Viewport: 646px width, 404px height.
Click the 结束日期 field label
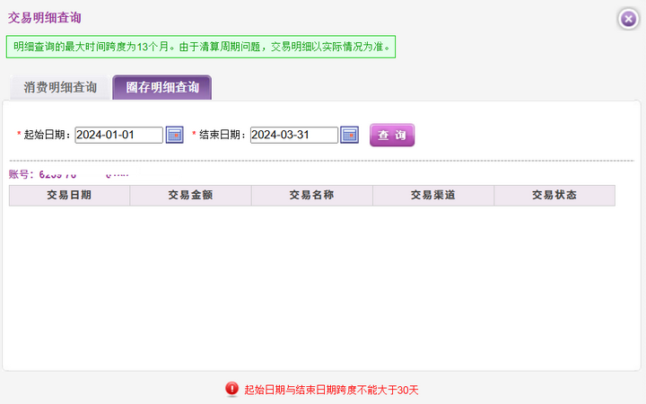222,135
